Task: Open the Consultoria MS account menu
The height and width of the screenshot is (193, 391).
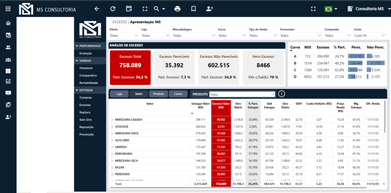Action: point(365,9)
